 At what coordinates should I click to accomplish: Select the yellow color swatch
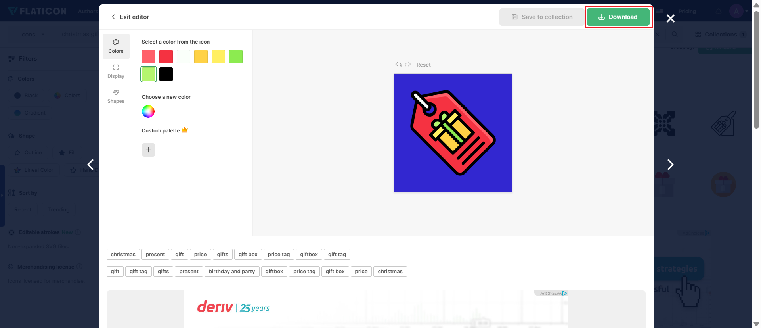[x=218, y=57]
